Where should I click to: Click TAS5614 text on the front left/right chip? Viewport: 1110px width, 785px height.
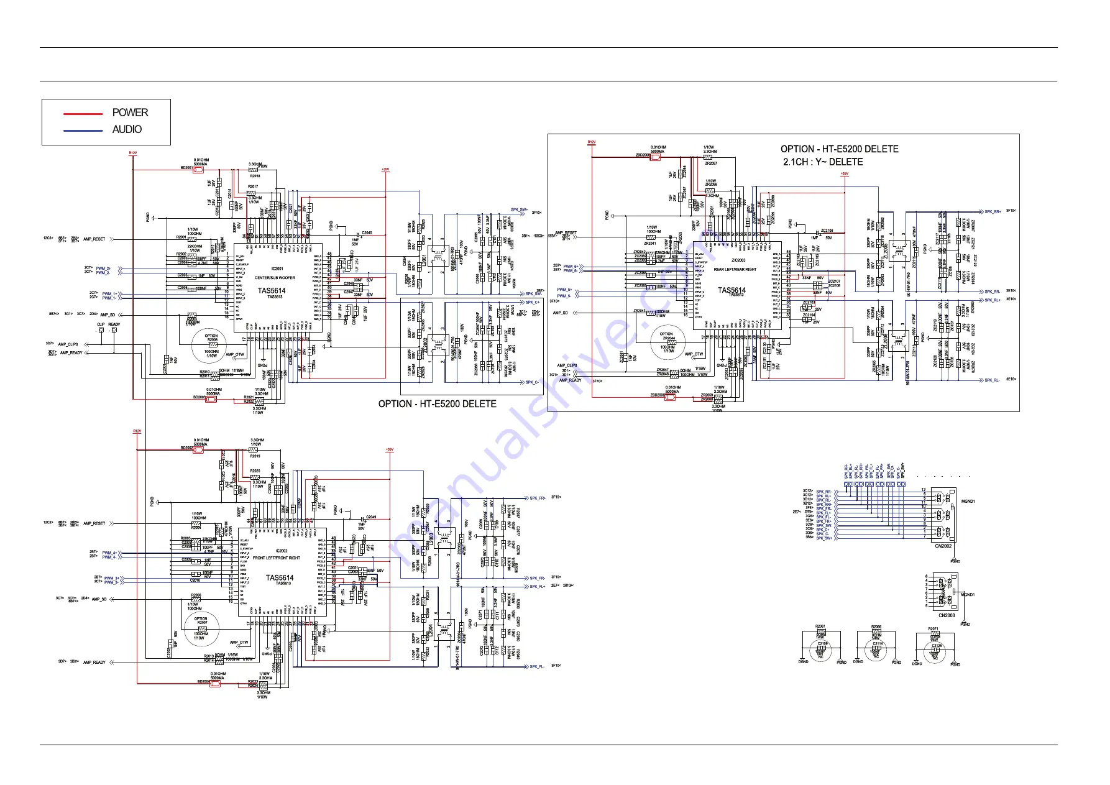click(280, 577)
